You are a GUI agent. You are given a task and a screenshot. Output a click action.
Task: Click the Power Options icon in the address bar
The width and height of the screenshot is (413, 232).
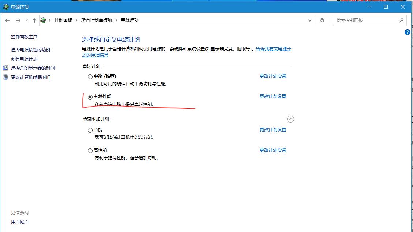click(x=43, y=20)
